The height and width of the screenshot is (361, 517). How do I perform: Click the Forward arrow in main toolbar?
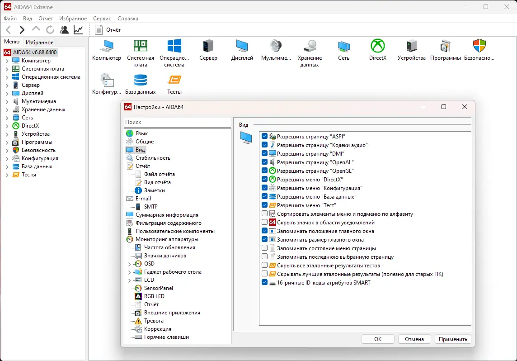(22, 30)
